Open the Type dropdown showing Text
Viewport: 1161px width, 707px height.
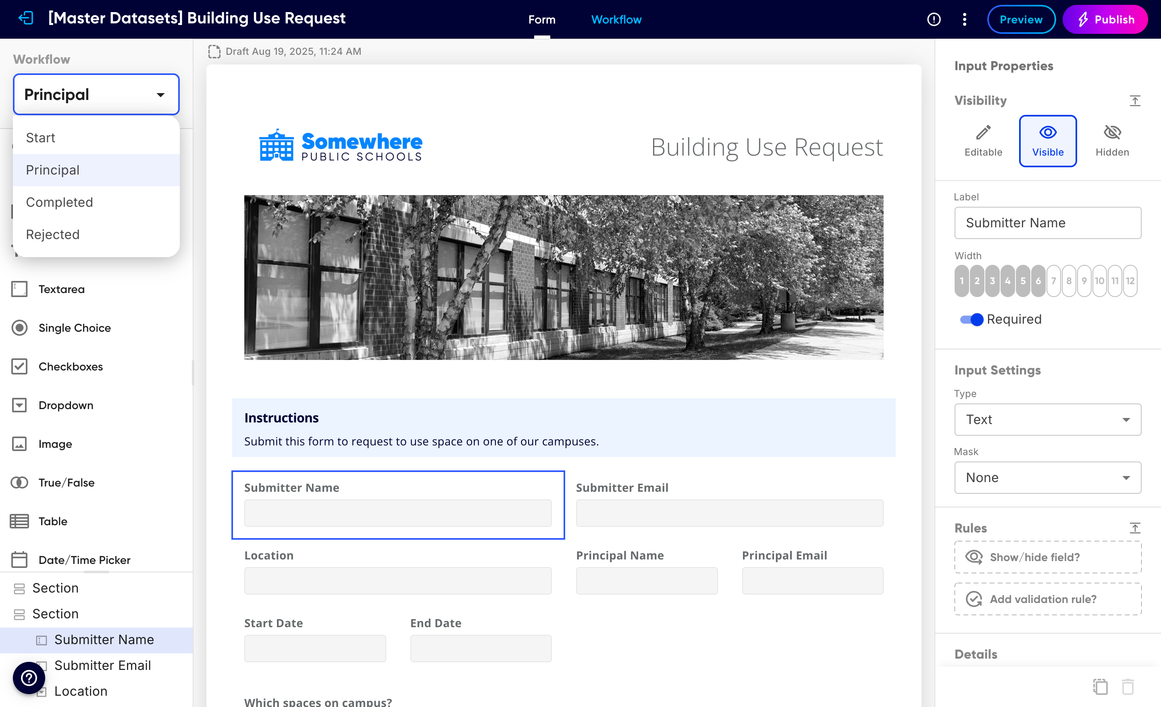click(x=1047, y=419)
